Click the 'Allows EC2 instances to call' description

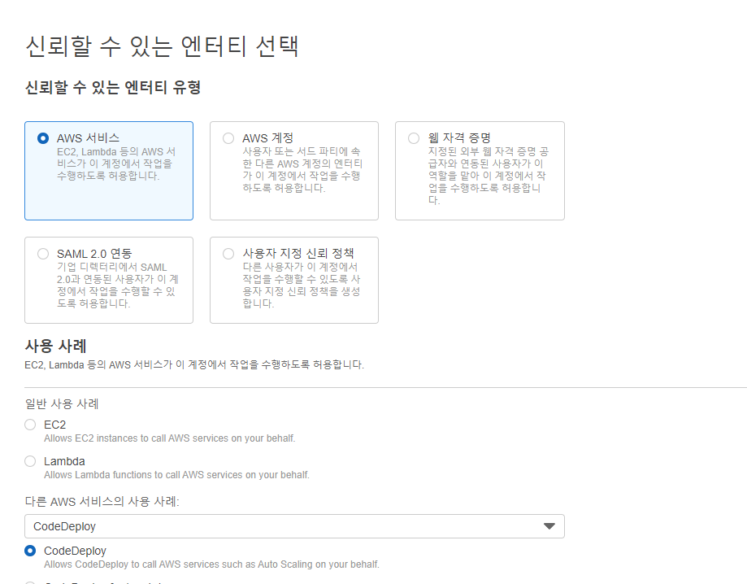pyautogui.click(x=170, y=438)
